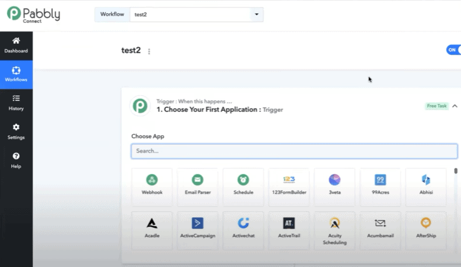The height and width of the screenshot is (267, 461).
Task: Pick the Abhisi app
Action: tap(426, 187)
